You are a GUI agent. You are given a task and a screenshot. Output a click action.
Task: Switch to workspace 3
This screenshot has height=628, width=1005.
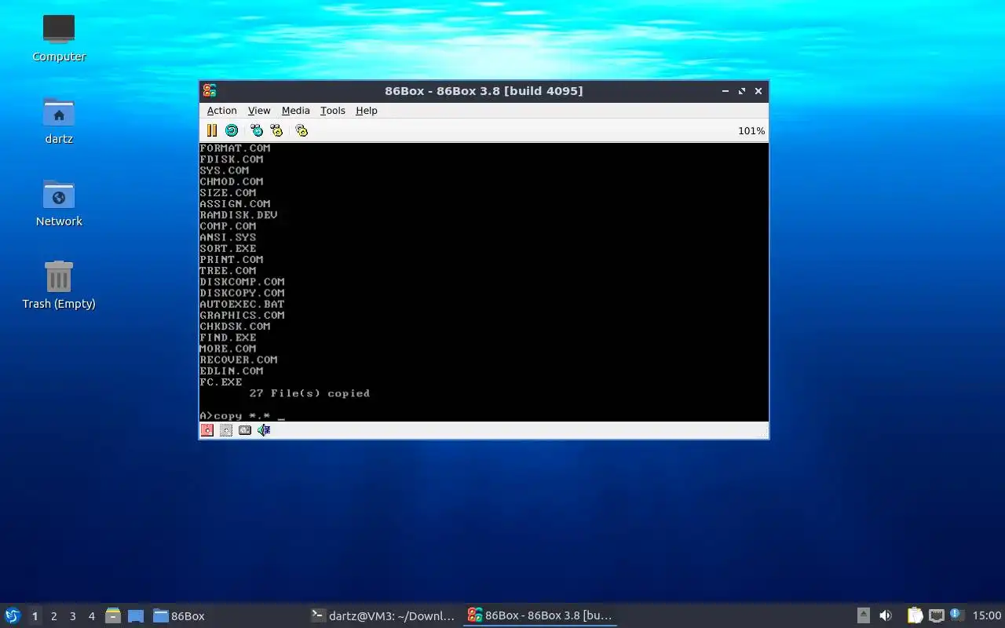72,616
